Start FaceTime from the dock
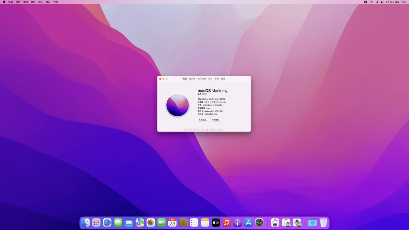Screen dimensions: 409x230 pyautogui.click(x=162, y=223)
